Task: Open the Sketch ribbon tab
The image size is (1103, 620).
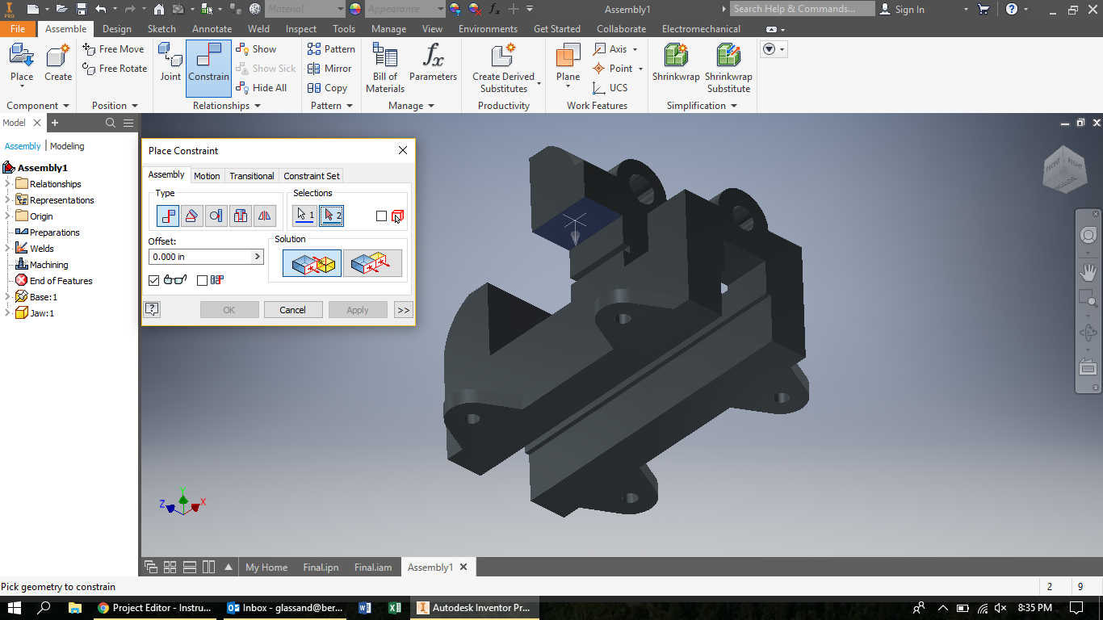Action: pos(161,29)
